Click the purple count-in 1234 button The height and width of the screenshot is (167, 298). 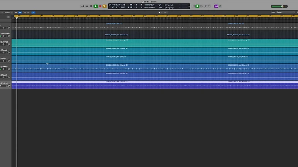216,6
